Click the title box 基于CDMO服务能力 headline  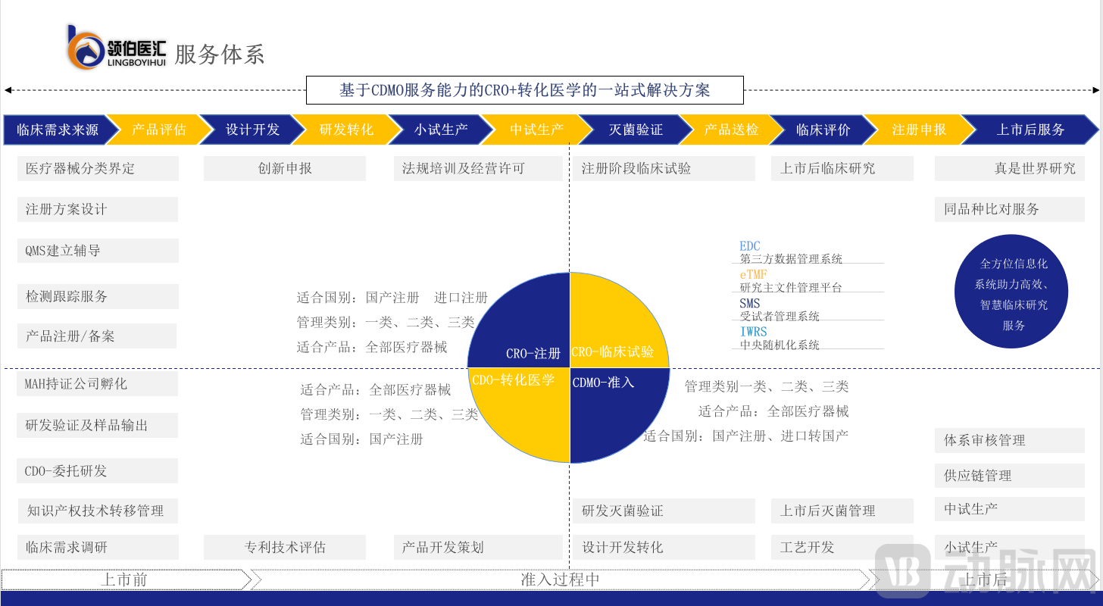(x=524, y=90)
